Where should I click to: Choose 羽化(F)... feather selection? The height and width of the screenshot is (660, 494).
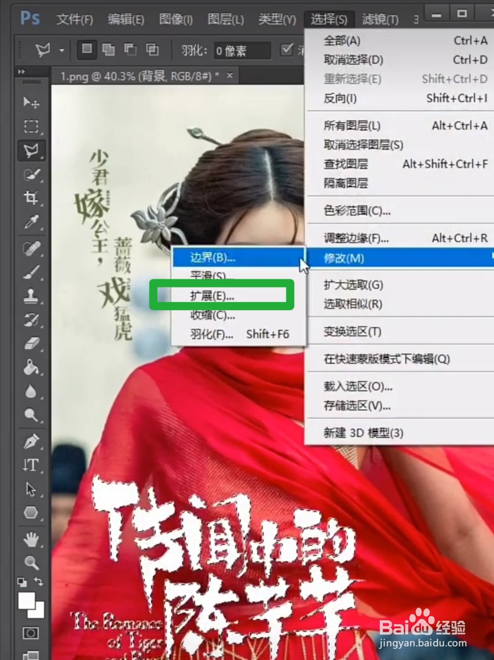pyautogui.click(x=239, y=334)
